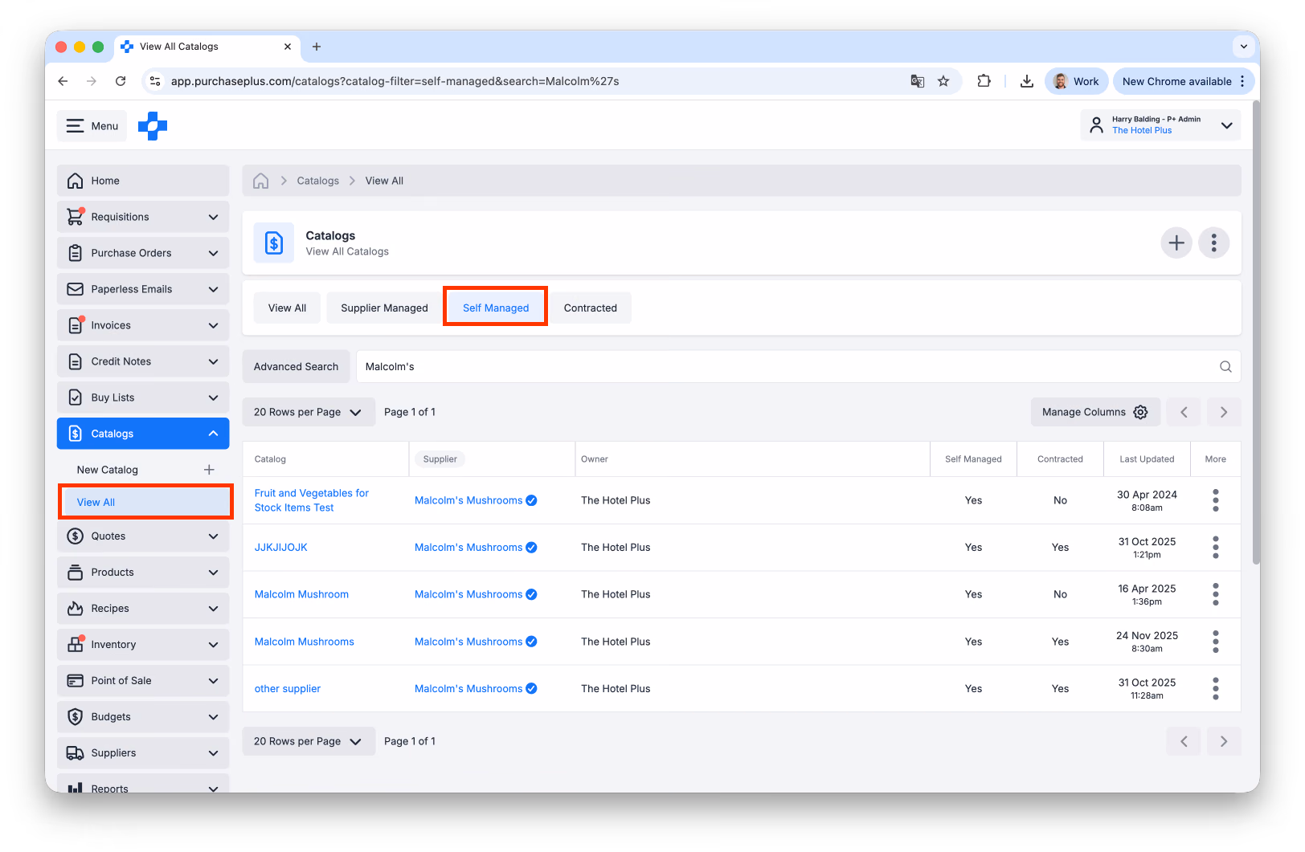Expand the Recipes sidebar menu
1305x852 pixels.
click(143, 609)
